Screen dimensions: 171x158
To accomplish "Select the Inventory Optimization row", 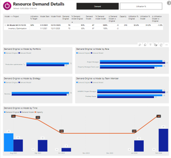I will [x=83, y=28].
